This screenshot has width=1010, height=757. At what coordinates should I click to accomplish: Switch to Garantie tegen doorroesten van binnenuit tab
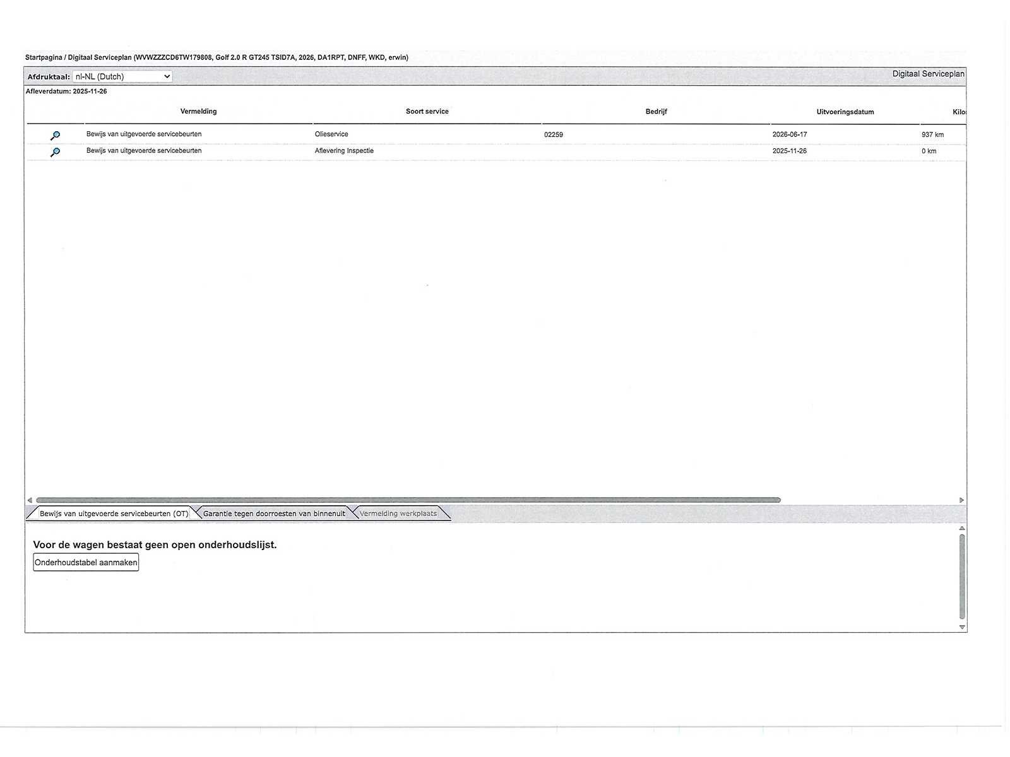click(274, 513)
